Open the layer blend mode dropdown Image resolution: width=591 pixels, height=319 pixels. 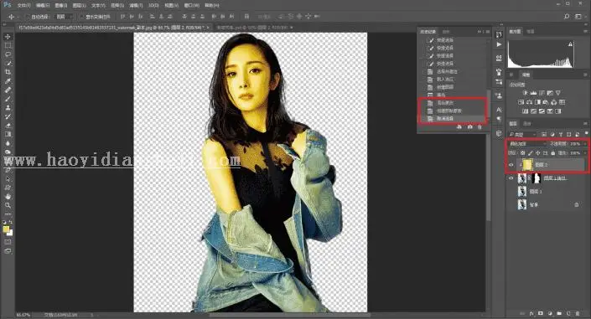click(527, 144)
